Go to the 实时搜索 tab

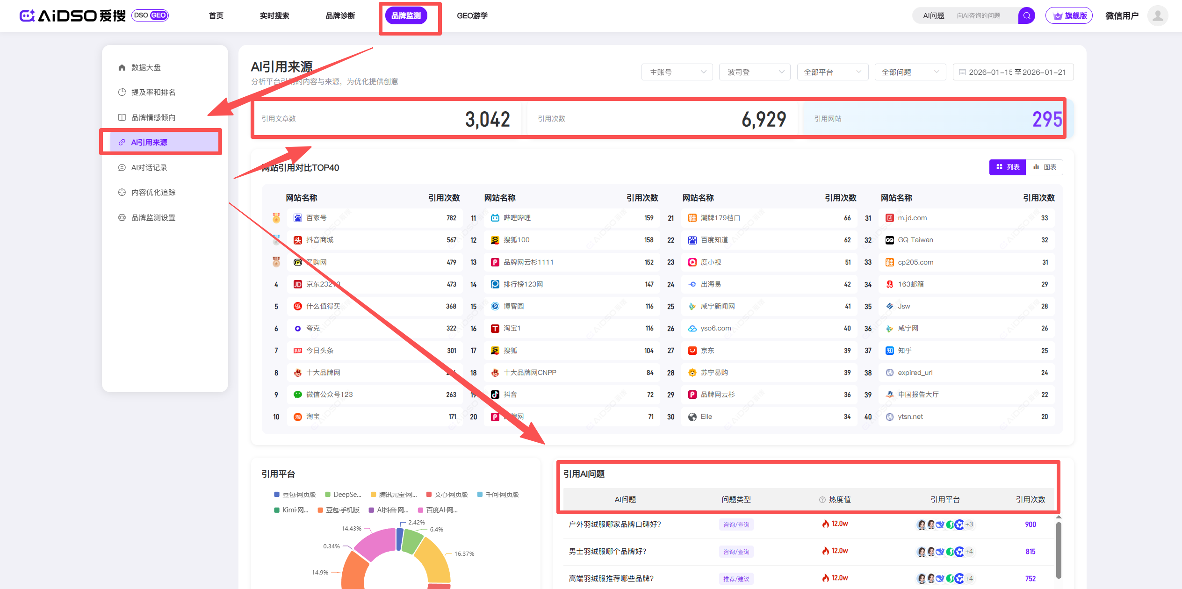pos(274,15)
